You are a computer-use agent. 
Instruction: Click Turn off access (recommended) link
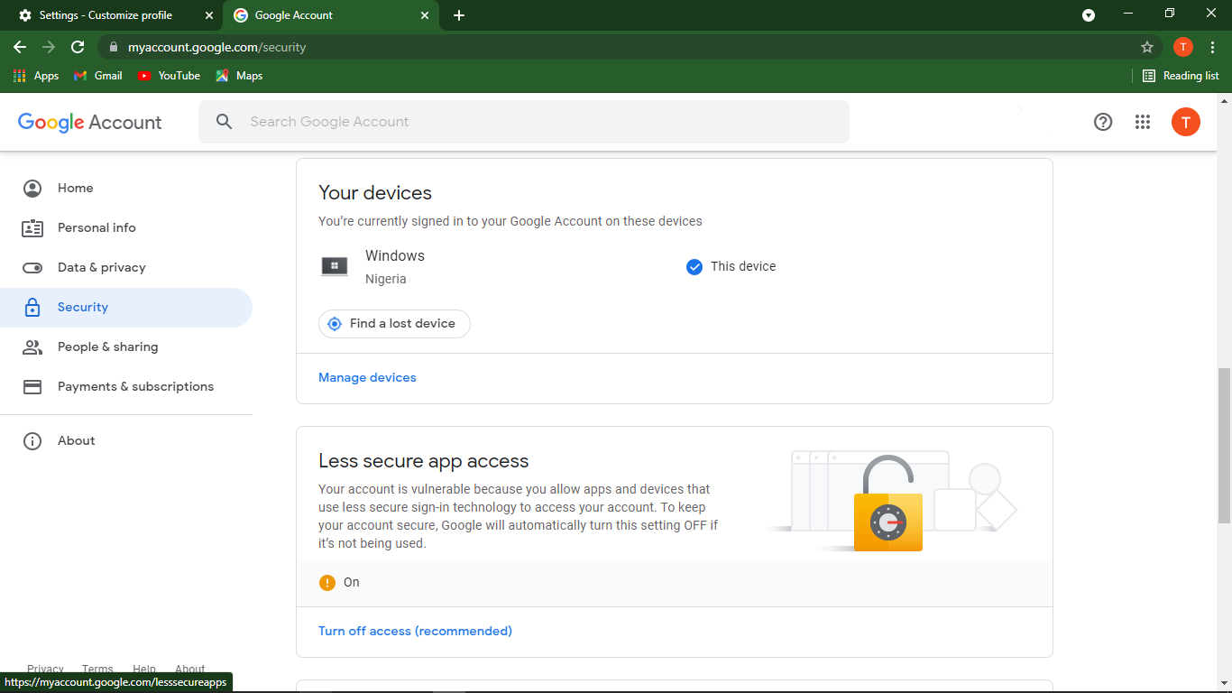[x=415, y=632]
